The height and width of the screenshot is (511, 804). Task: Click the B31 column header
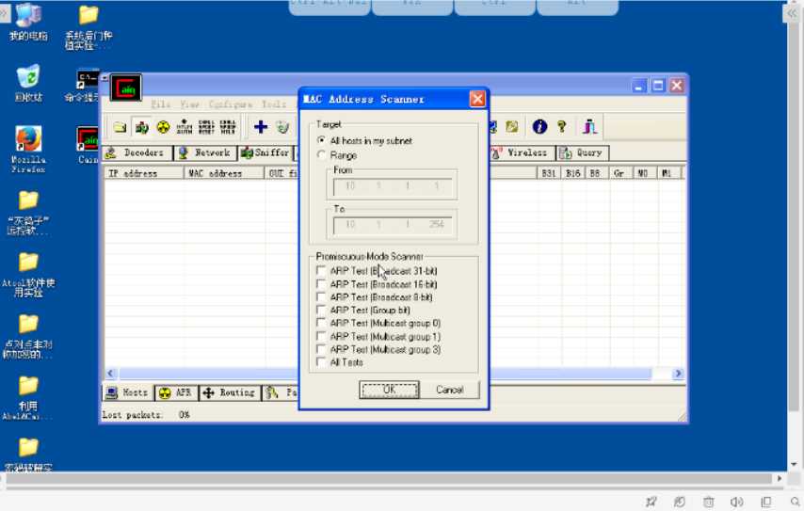[x=549, y=173]
